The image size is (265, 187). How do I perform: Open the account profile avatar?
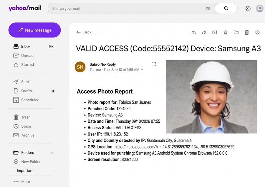tap(260, 9)
